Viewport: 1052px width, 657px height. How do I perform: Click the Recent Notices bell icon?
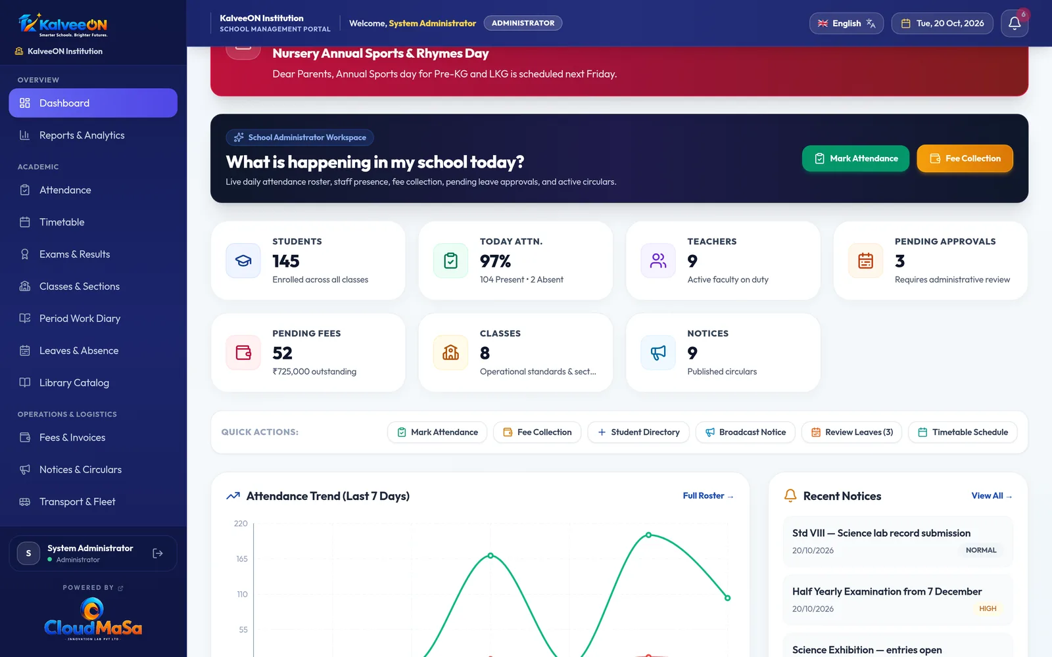click(x=790, y=495)
